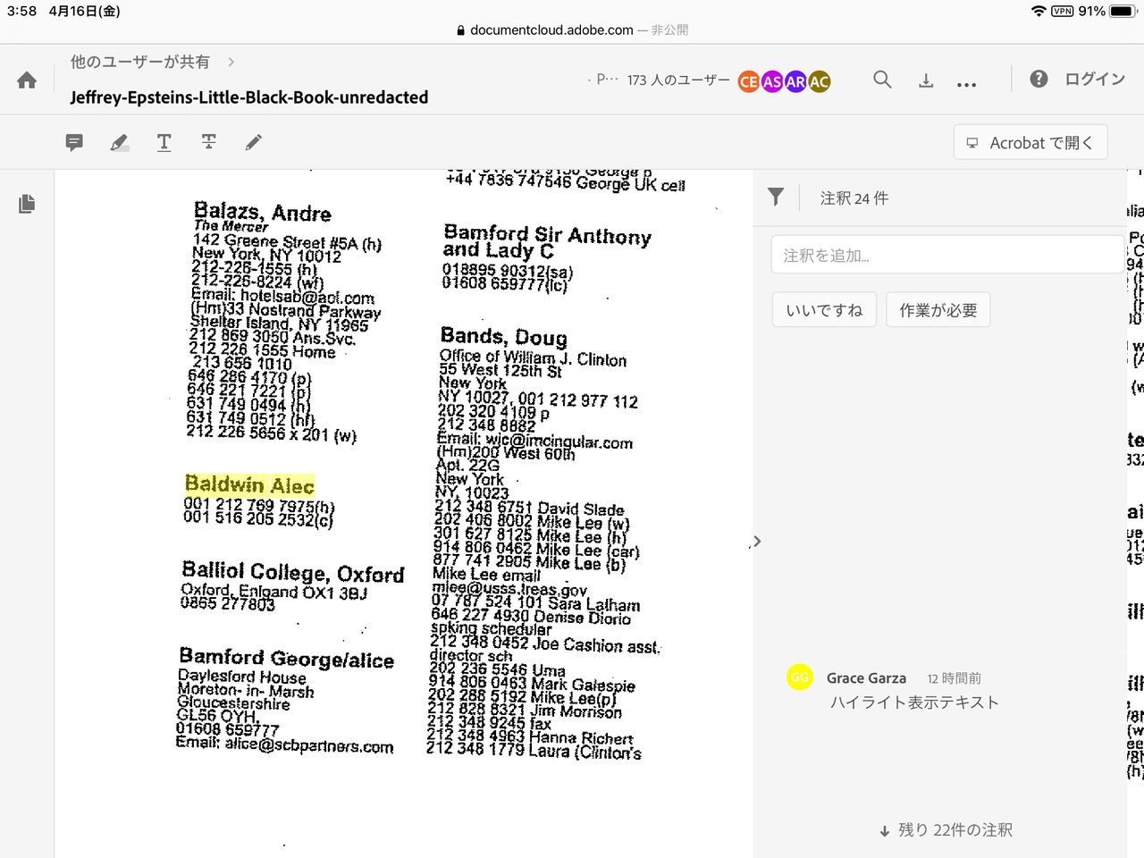Click the hotelsab@aol.com email line

click(x=282, y=296)
